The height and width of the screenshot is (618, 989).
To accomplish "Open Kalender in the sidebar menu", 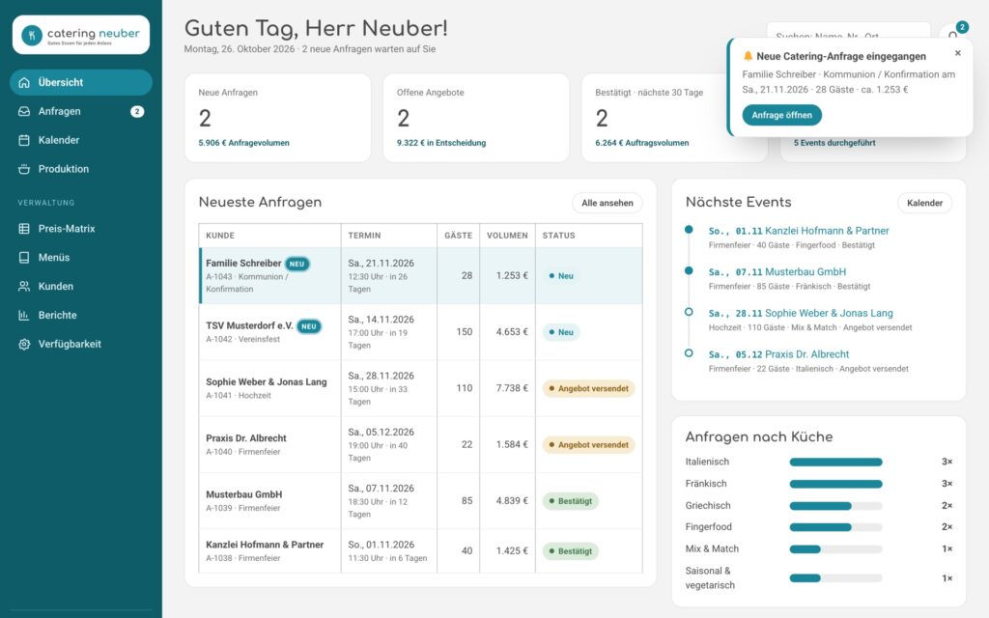I will click(81, 140).
